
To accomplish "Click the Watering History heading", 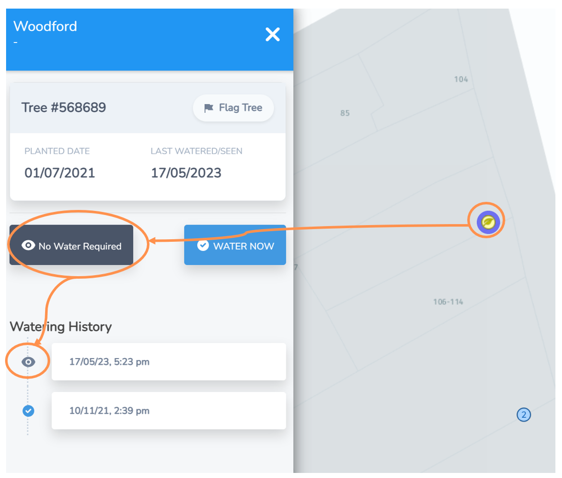I will point(61,327).
